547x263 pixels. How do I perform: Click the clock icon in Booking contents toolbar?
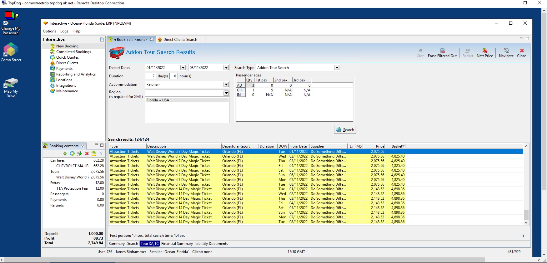tap(72, 153)
